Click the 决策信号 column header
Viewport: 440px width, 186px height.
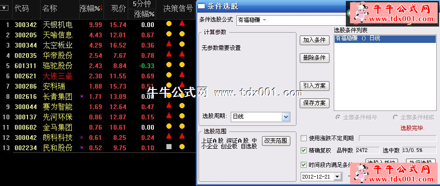tap(178, 9)
